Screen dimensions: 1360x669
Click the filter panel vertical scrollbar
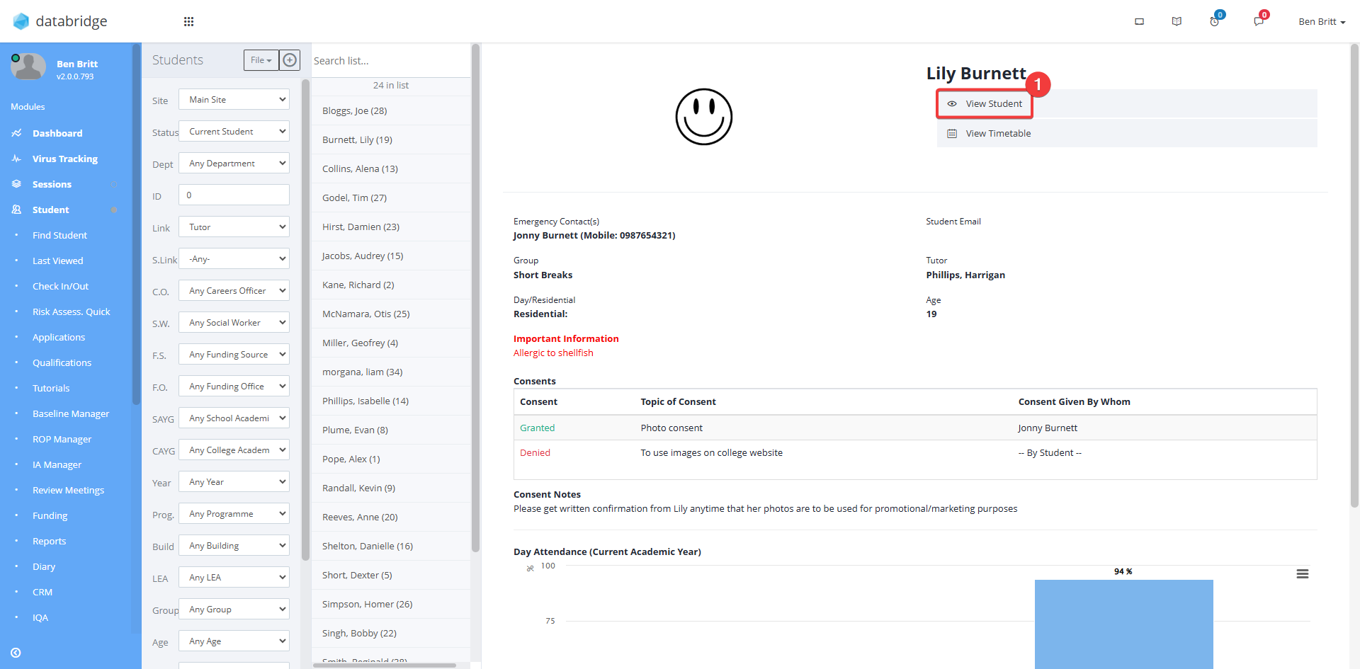(x=306, y=319)
